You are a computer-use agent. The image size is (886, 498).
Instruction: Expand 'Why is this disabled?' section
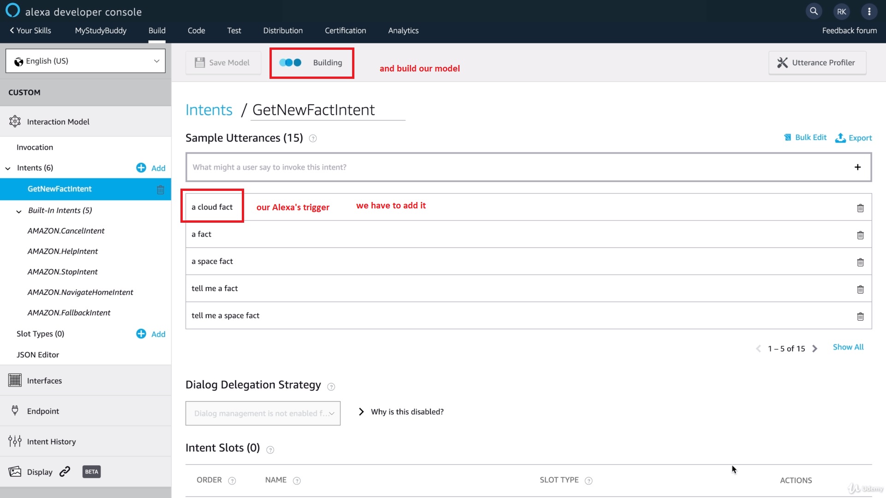pyautogui.click(x=401, y=412)
